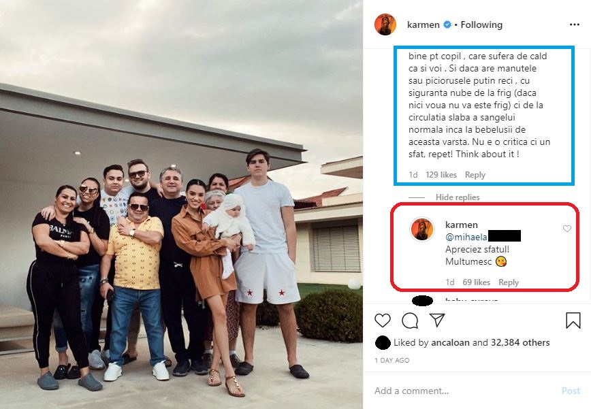Viewport: 591px width, 409px height.
Task: Open the comment bubble icon
Action: pos(410,320)
